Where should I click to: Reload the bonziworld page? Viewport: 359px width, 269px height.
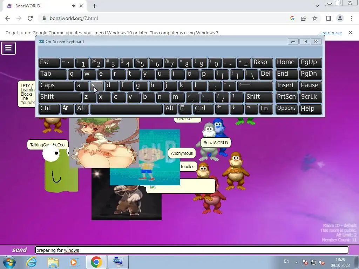click(30, 18)
